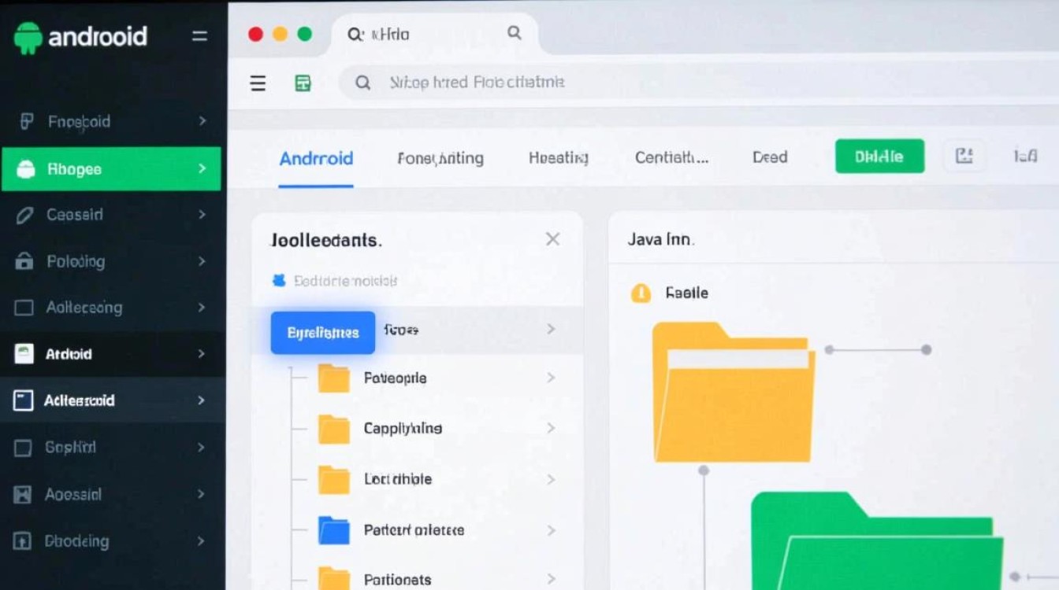Click the blue folder icon in list

[333, 530]
